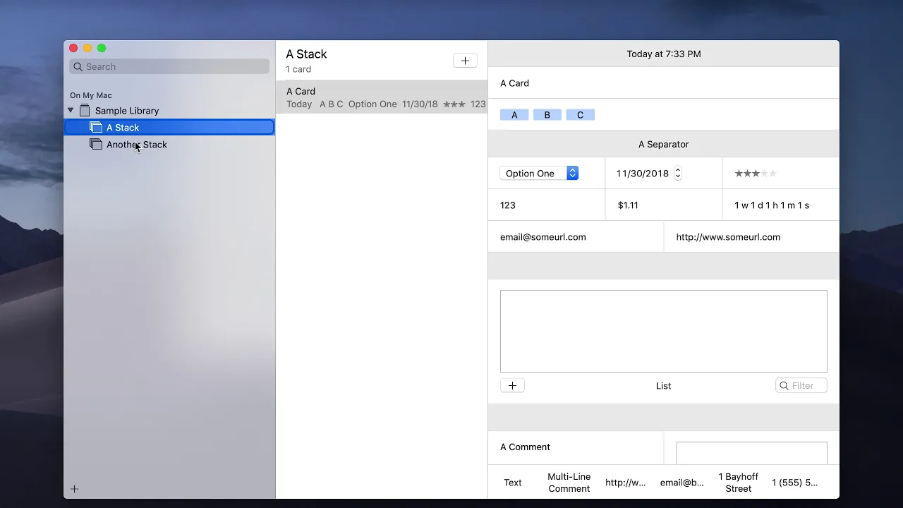Screen dimensions: 903x508
Task: Click the http://www.someurl.com field
Action: point(751,237)
